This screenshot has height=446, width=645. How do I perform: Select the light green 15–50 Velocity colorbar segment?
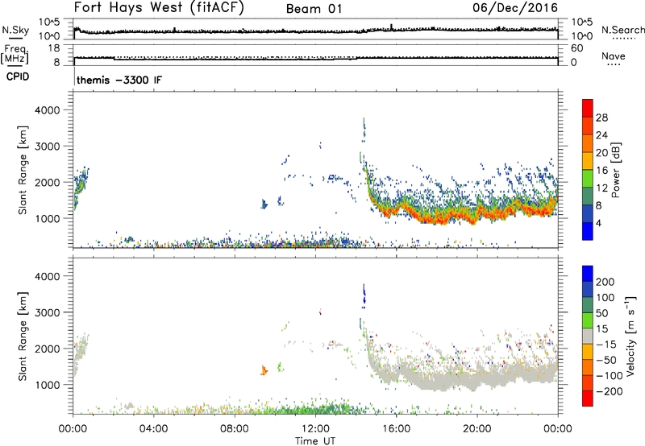(588, 320)
